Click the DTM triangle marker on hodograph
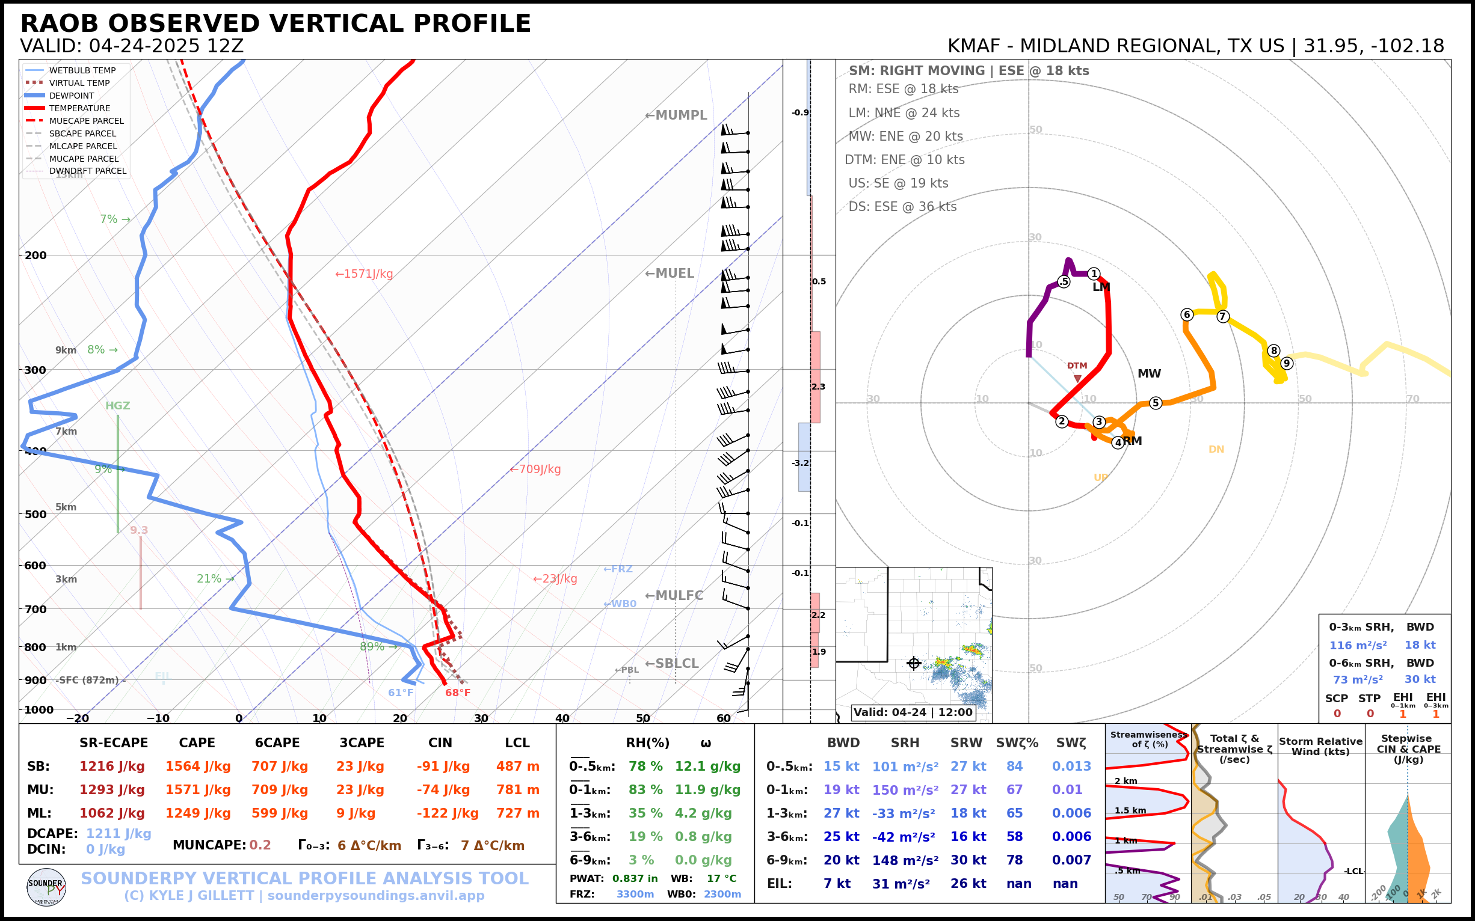The image size is (1475, 921). 1077,378
